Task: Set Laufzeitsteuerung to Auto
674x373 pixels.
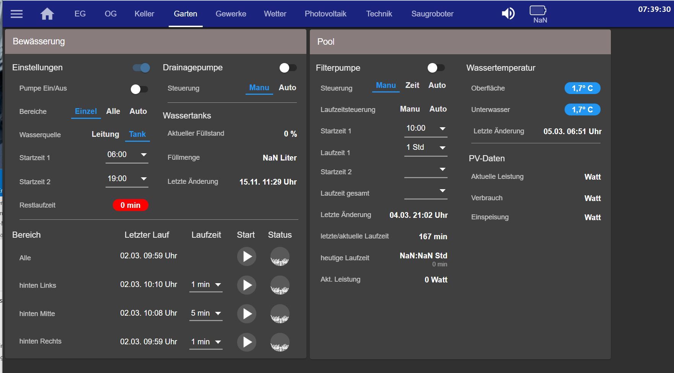Action: coord(438,109)
